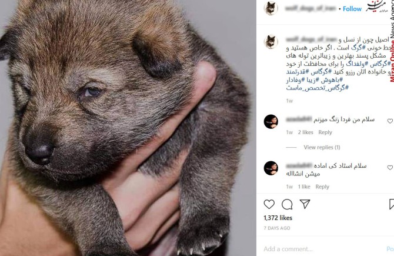Open the 1,372 likes list
Viewport: 394px width, 256px height.
click(x=278, y=218)
